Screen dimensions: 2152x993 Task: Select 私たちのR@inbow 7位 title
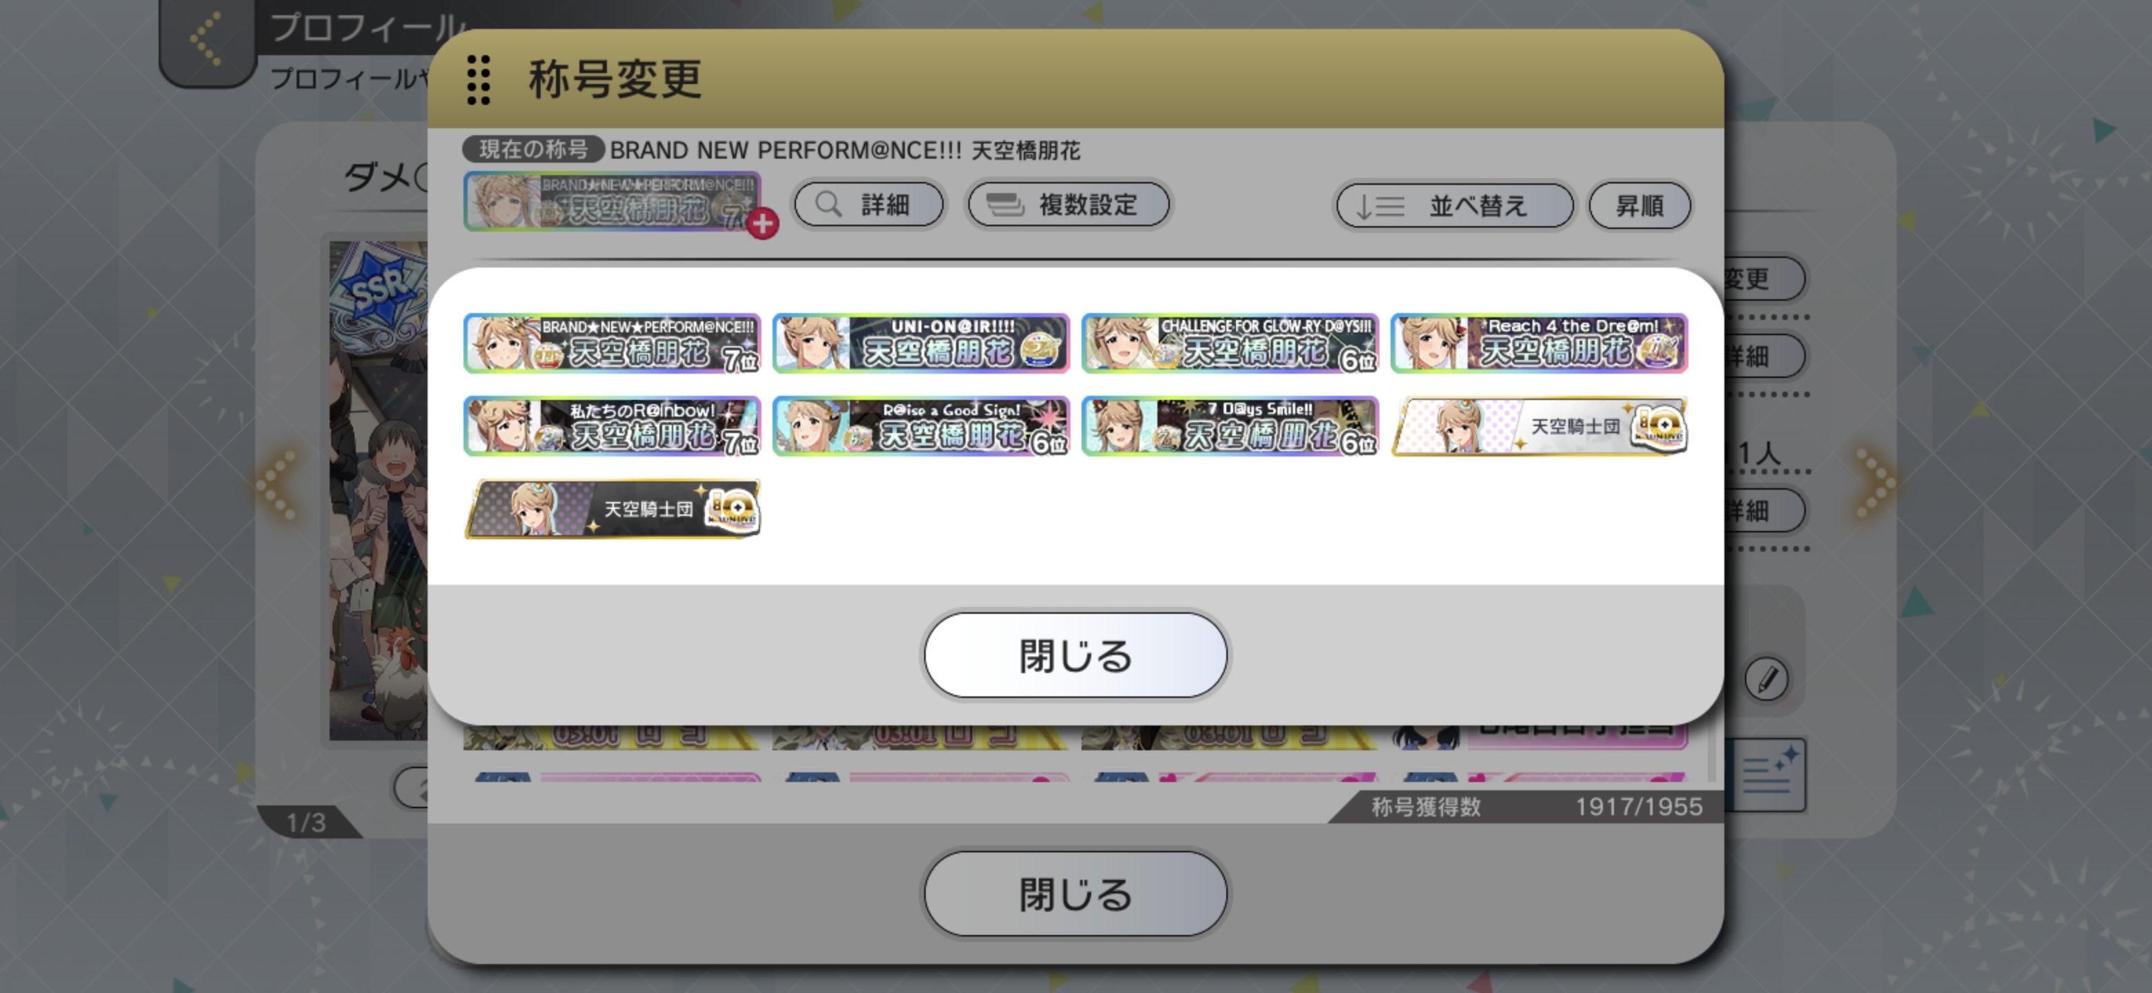[x=612, y=426]
